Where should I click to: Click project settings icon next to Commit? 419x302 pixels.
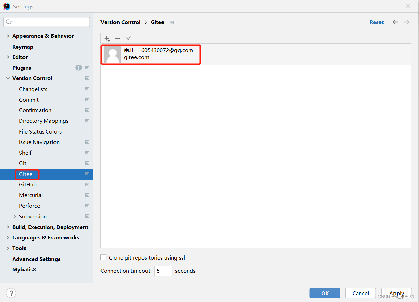[x=87, y=100]
